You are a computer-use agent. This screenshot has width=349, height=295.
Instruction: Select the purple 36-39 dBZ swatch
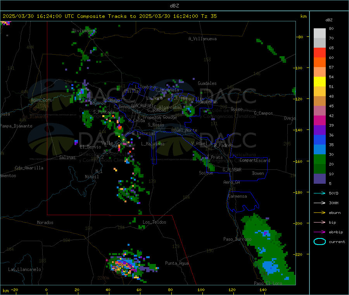[x=320, y=130]
